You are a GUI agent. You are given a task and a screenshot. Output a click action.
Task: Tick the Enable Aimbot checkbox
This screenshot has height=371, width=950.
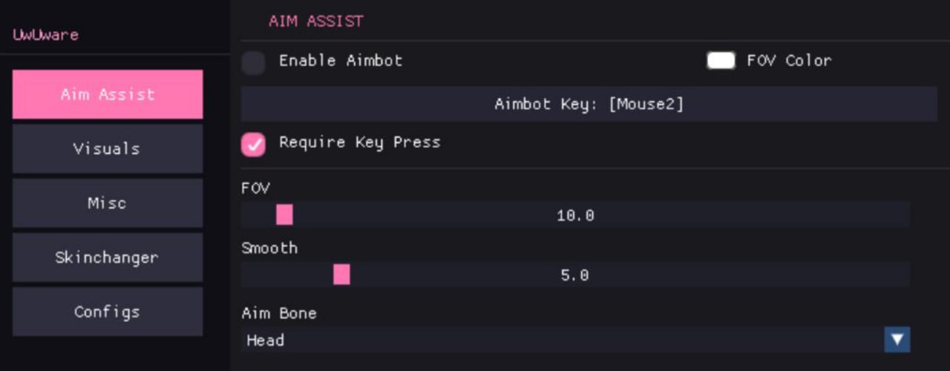254,63
